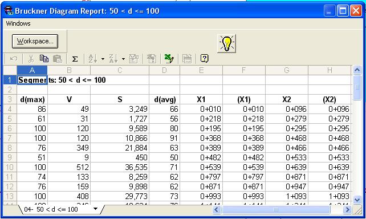Click the Copy toolbar icon

(44, 58)
